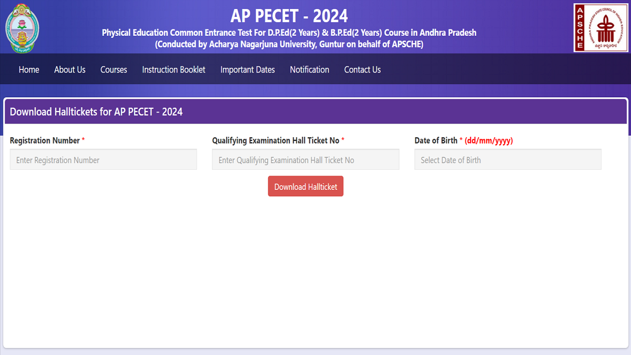Go to About Us page
Viewport: 631px width, 355px height.
[70, 69]
